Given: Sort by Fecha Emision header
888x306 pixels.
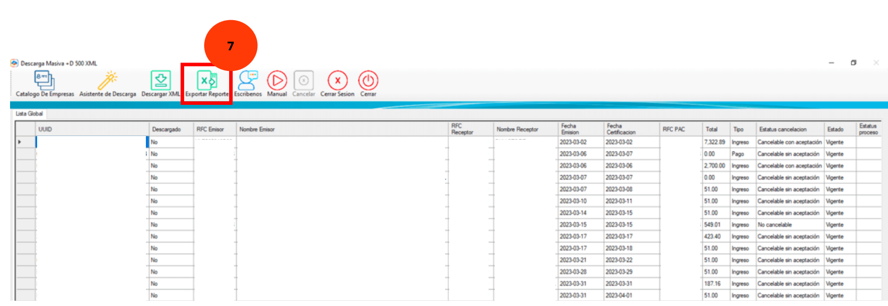Looking at the screenshot, I should [581, 129].
